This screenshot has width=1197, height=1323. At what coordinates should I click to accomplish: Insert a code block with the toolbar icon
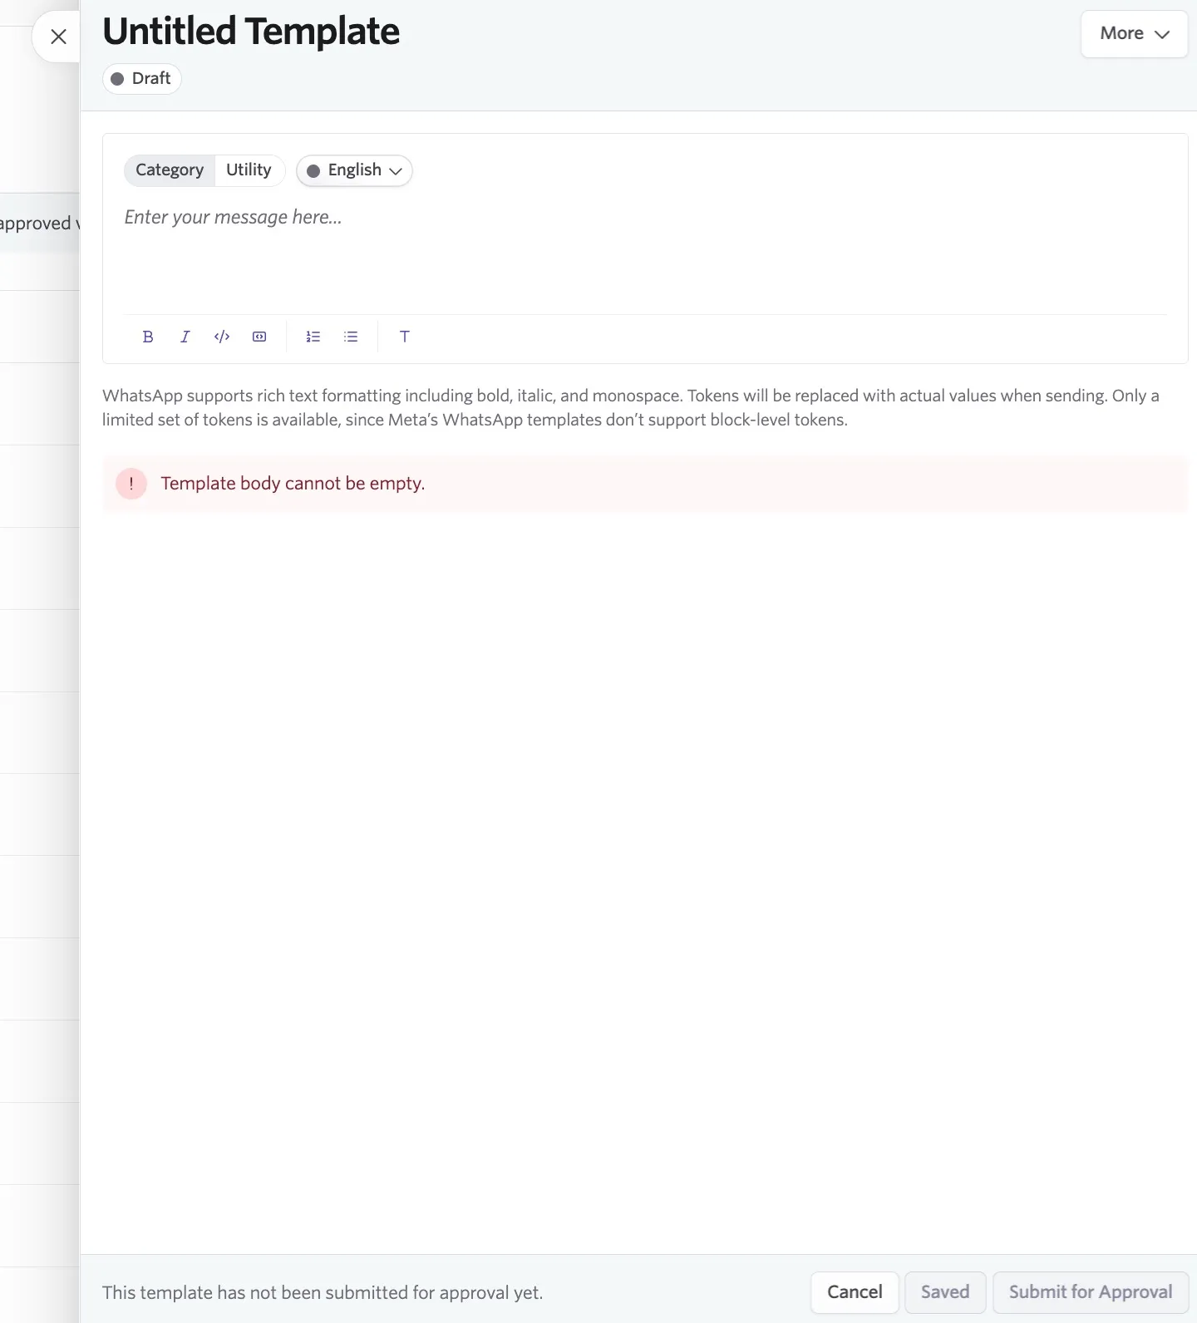click(259, 337)
